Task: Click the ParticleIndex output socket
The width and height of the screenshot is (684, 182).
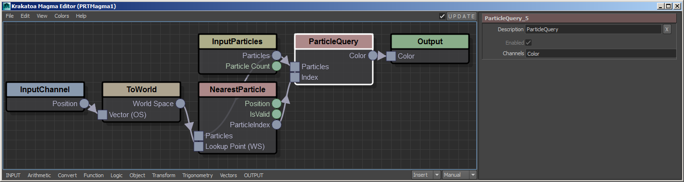Action: pos(276,125)
